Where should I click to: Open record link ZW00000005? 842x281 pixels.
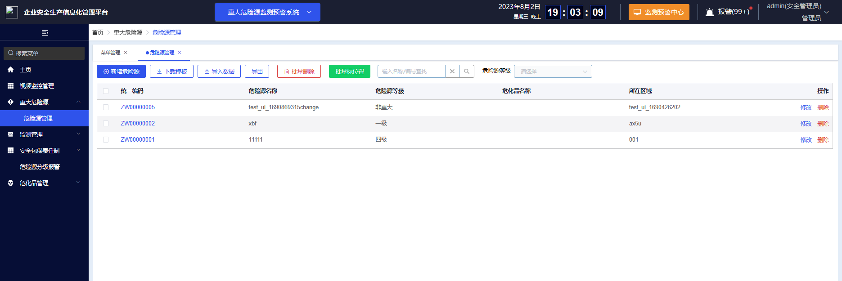coord(138,107)
